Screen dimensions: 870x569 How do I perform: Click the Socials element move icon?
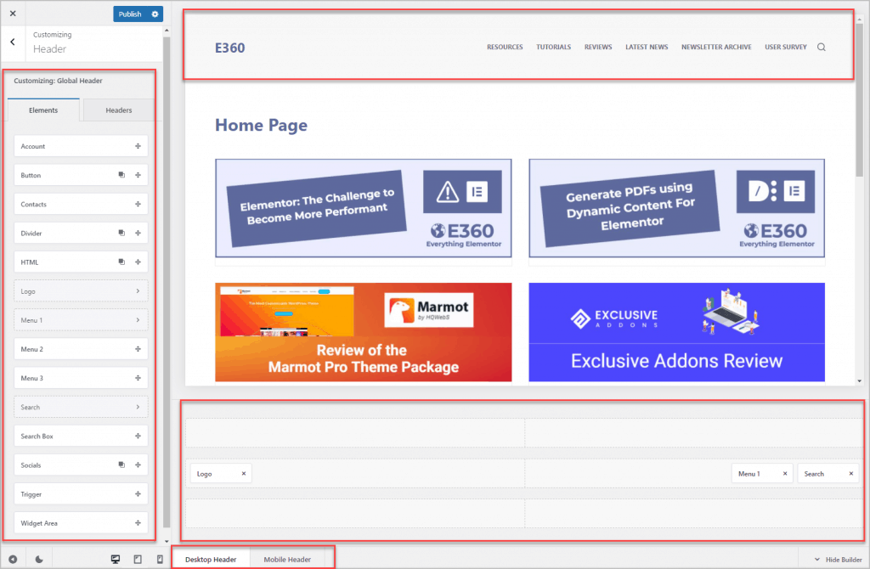(x=138, y=465)
